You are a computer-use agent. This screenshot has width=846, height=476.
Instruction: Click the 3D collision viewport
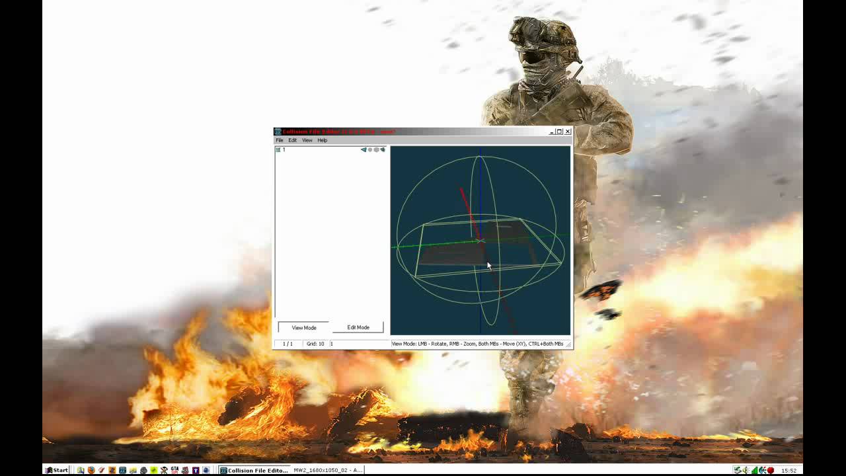pos(480,241)
